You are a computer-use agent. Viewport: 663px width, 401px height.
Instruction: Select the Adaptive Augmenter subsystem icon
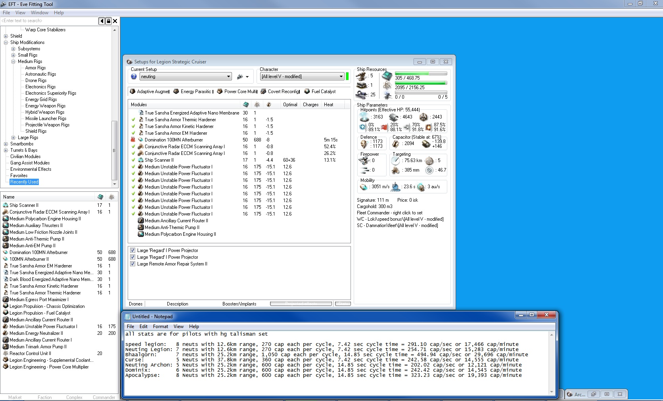[132, 92]
